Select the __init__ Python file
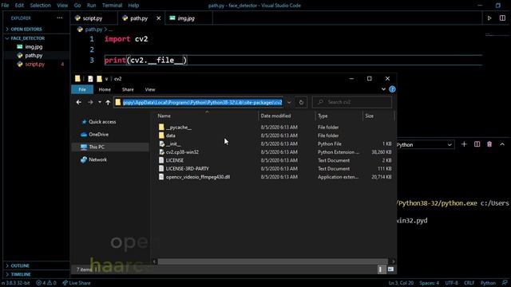Screen dimensions: 511x287 [173, 143]
